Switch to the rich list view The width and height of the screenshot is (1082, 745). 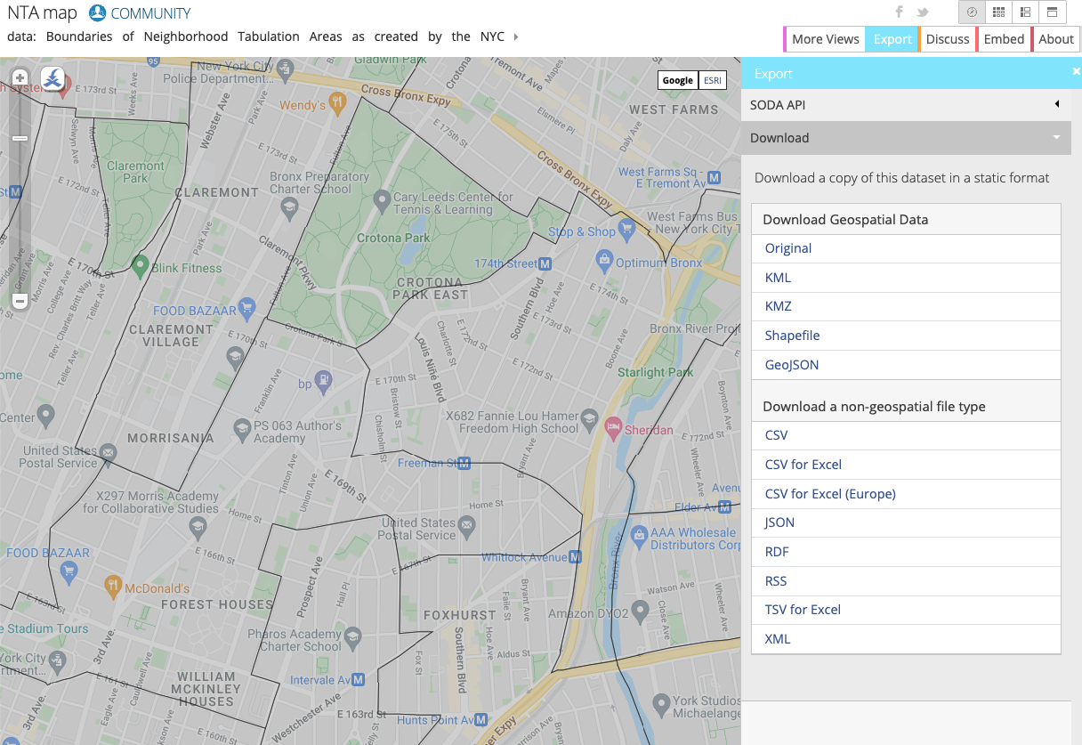[1026, 12]
